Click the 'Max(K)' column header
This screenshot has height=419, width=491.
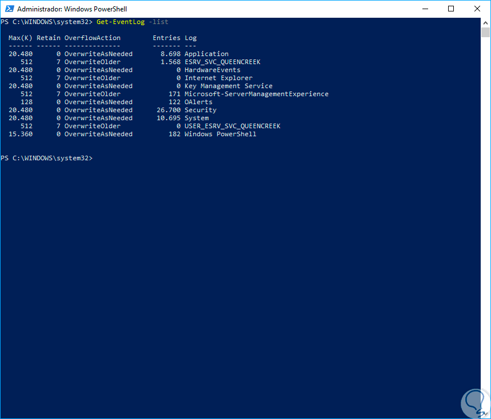21,38
